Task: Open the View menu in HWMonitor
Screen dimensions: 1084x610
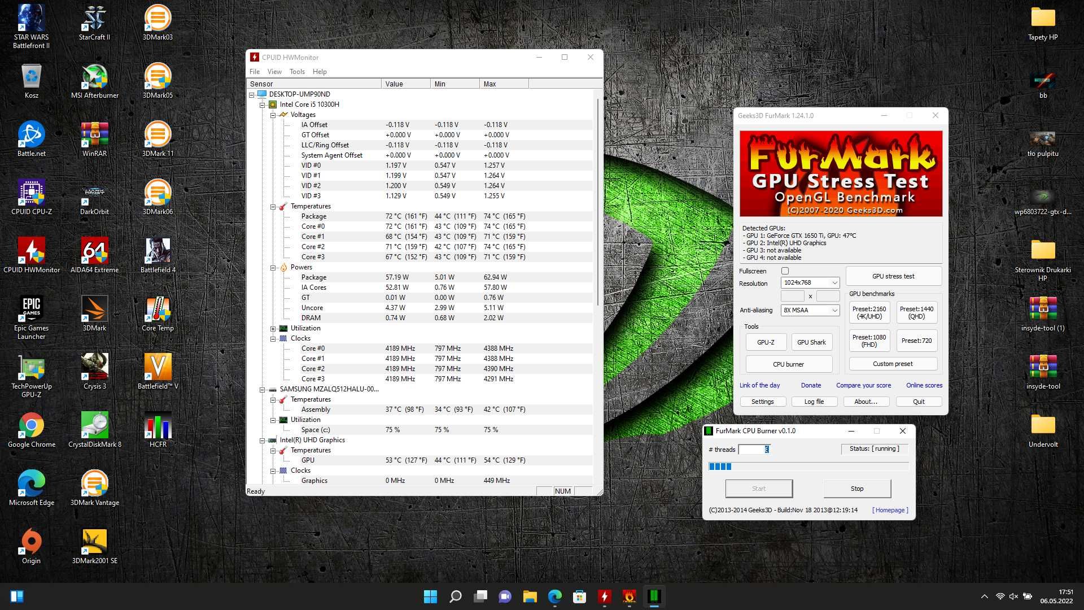Action: click(274, 72)
